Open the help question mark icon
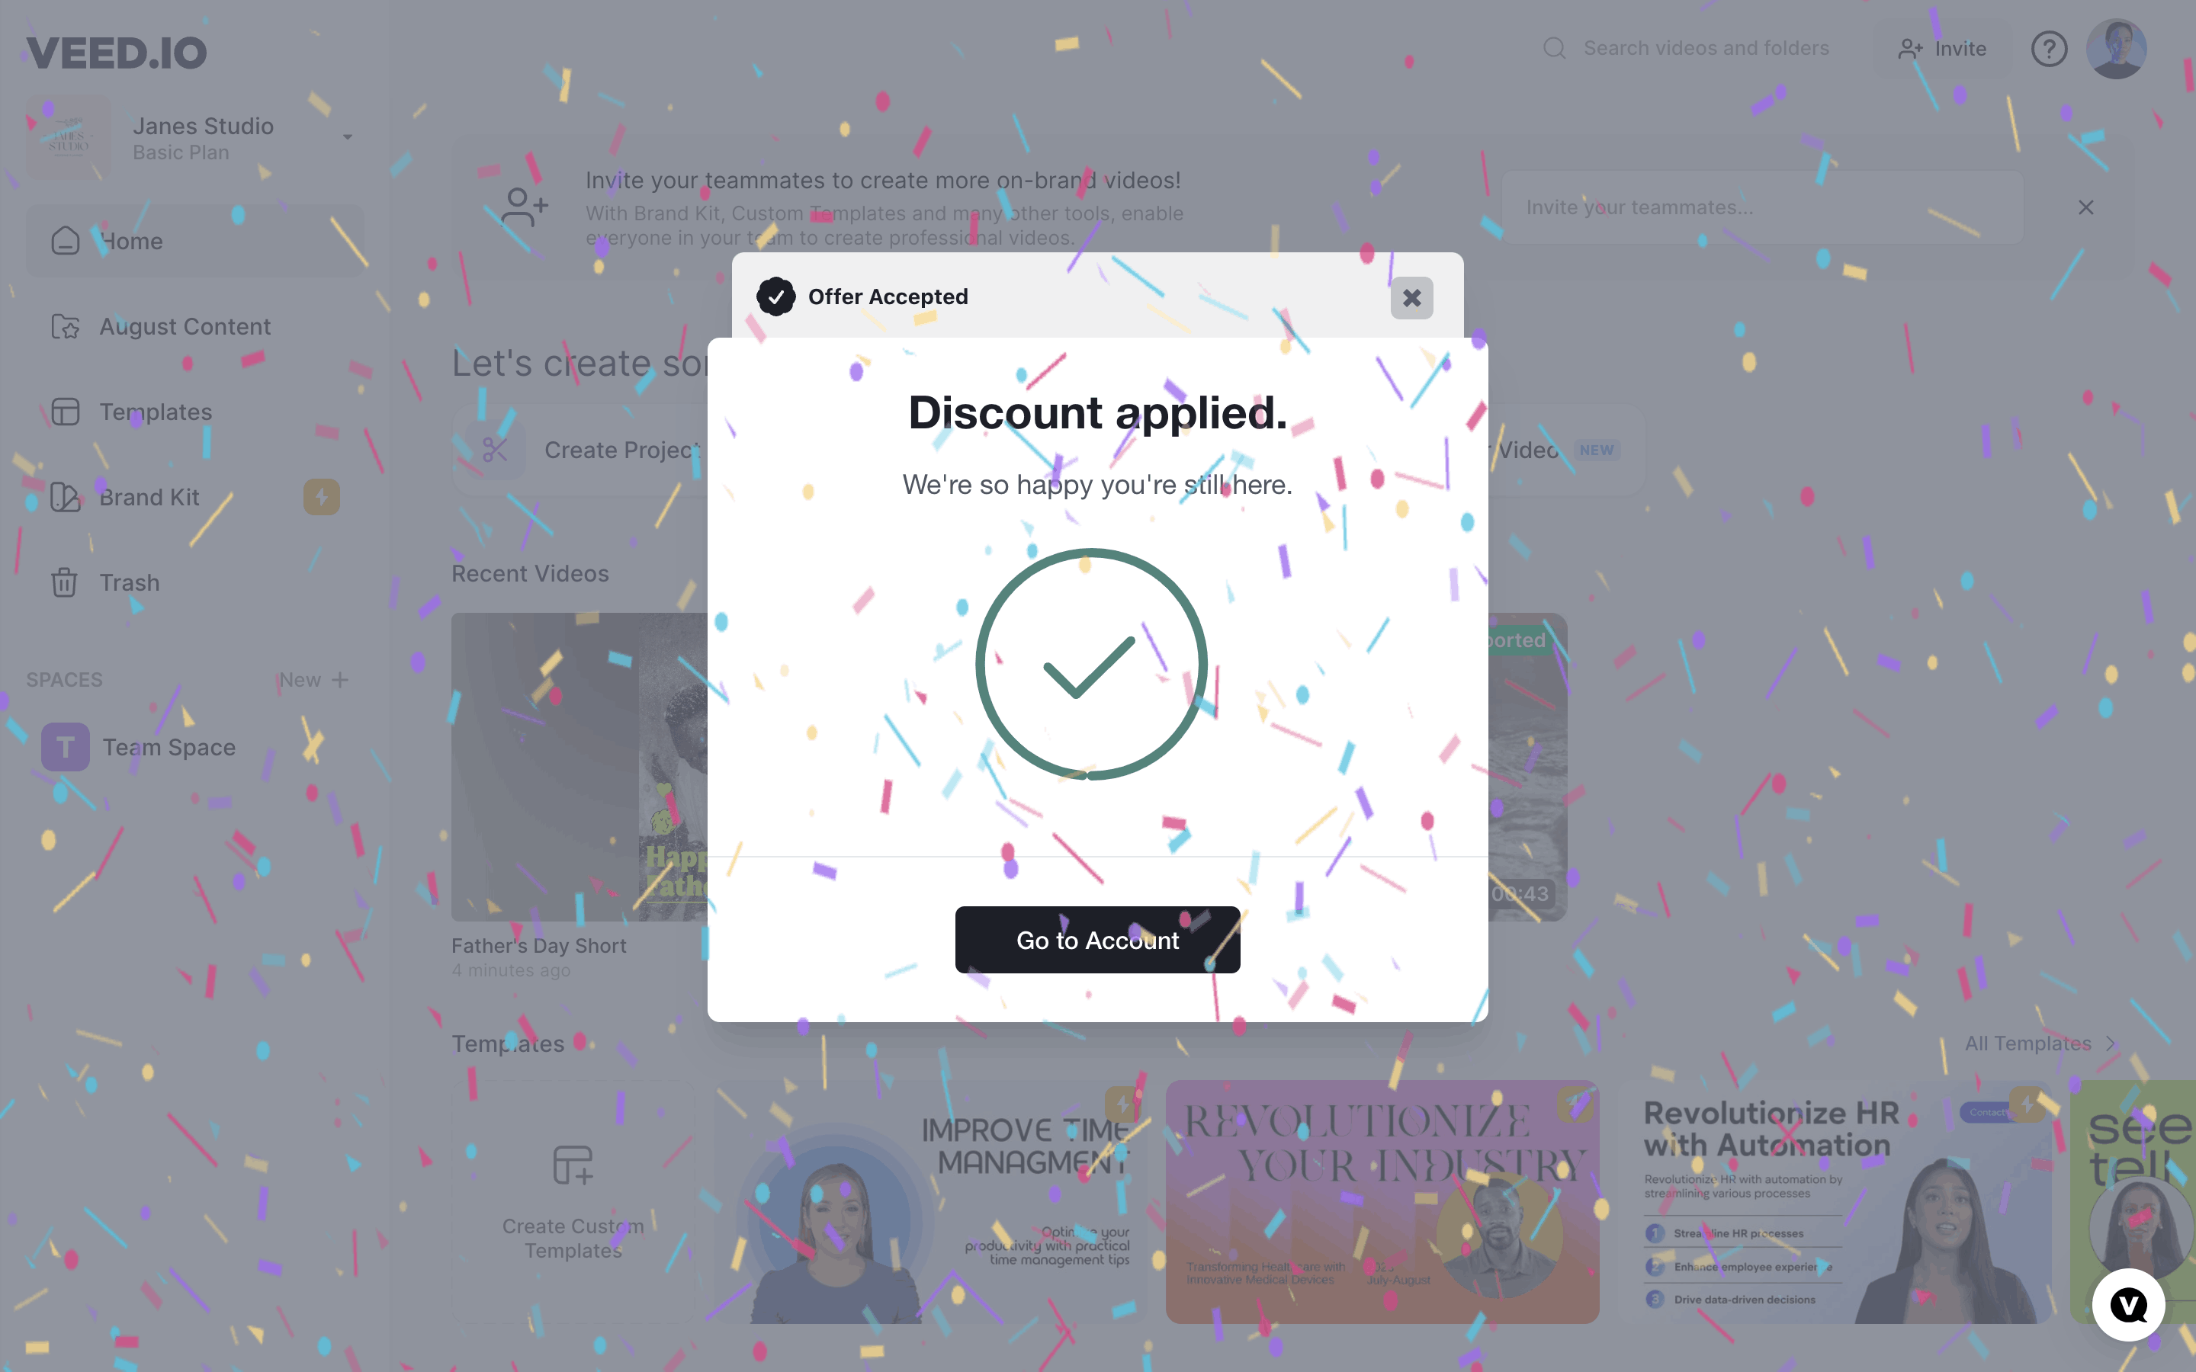 click(x=2048, y=49)
